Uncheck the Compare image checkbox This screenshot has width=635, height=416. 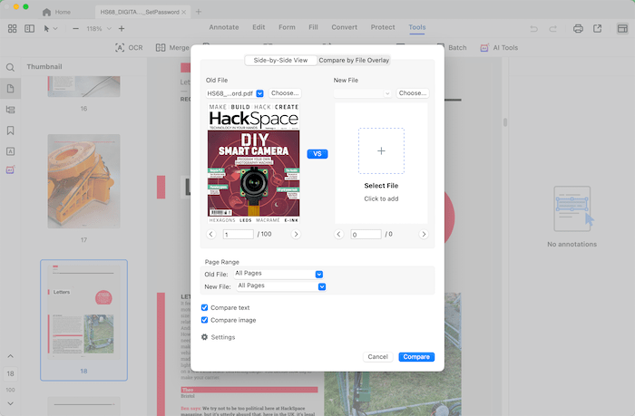tap(205, 320)
